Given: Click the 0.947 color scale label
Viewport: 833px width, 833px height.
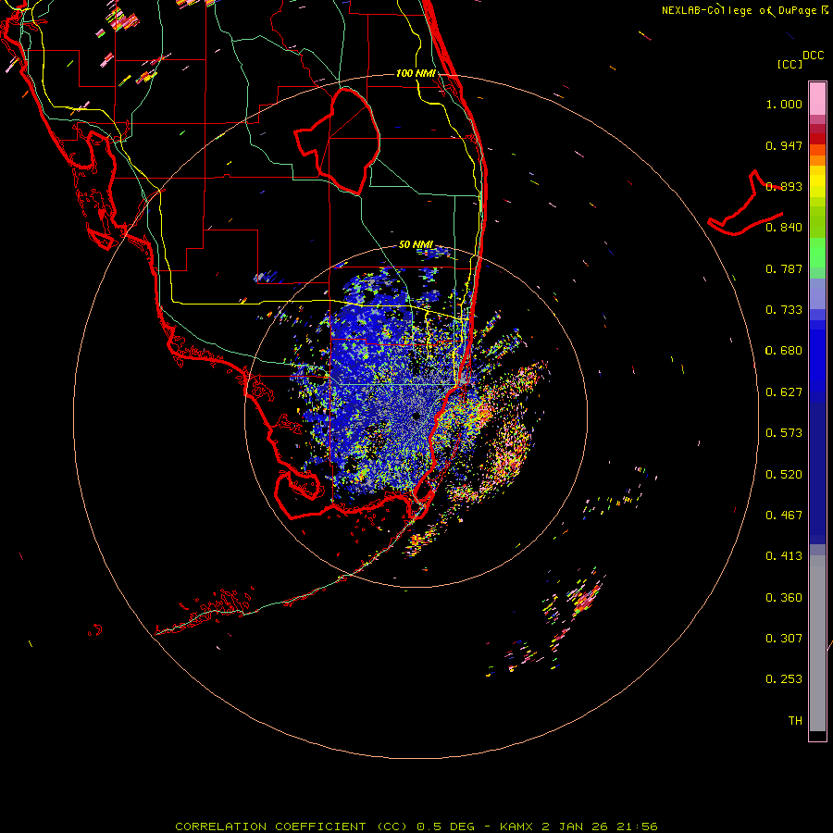Looking at the screenshot, I should pos(784,145).
